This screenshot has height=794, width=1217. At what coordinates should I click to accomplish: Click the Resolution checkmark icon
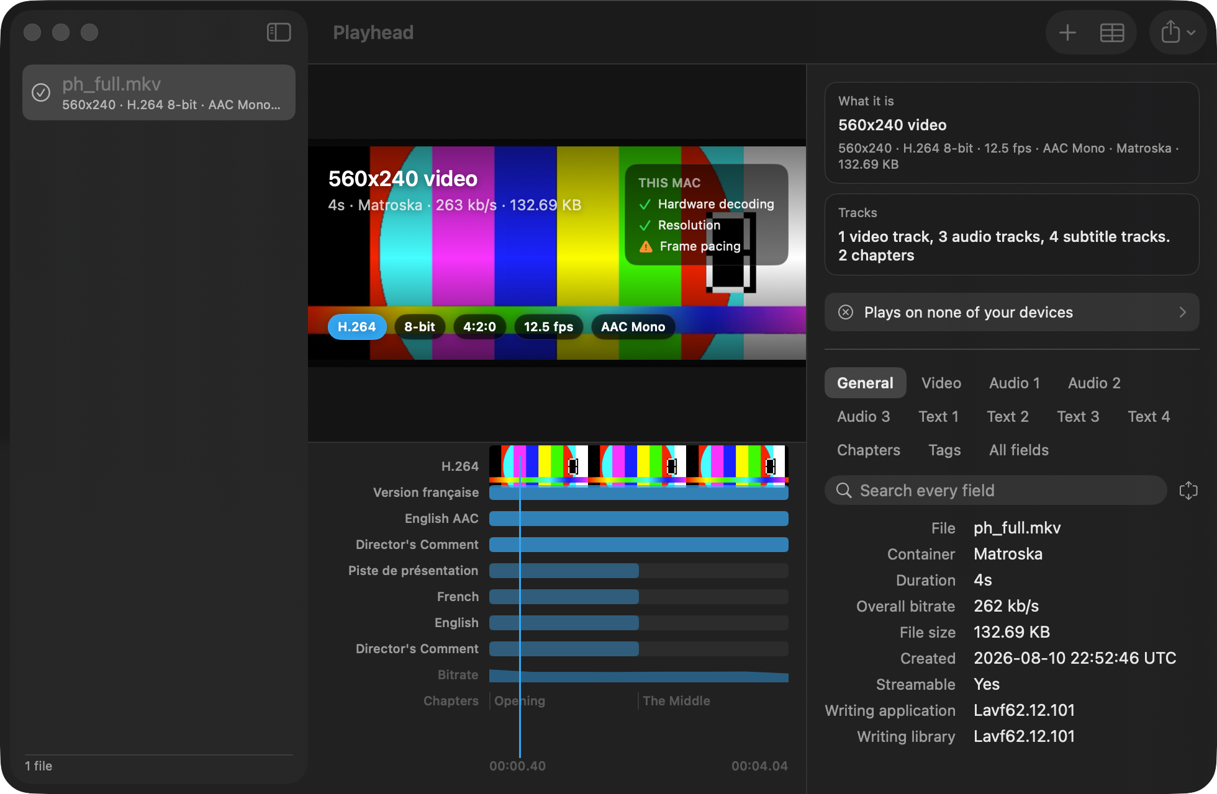click(x=645, y=225)
